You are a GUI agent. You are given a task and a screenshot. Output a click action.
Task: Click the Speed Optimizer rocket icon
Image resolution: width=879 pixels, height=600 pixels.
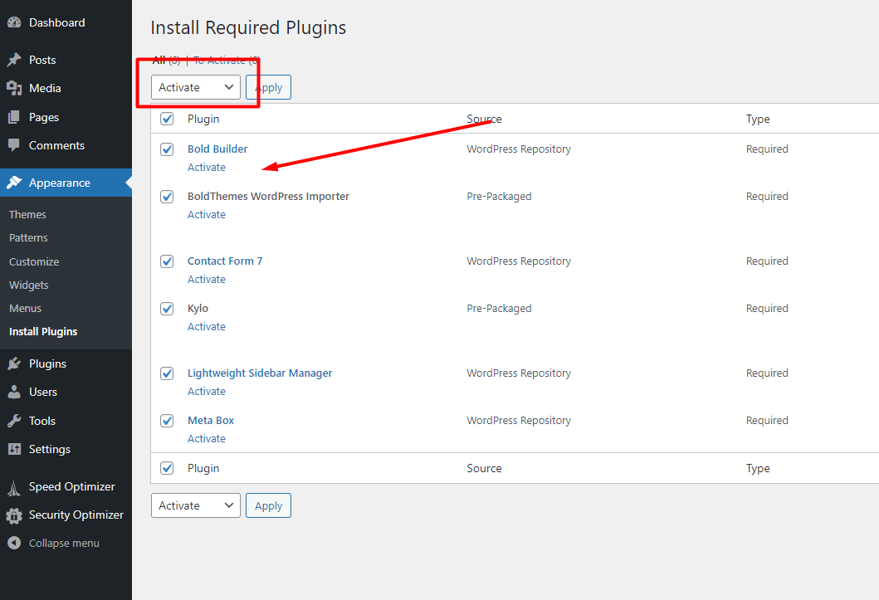(x=14, y=487)
